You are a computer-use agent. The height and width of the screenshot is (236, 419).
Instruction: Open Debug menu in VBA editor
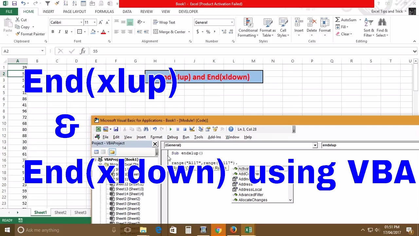pyautogui.click(x=173, y=137)
